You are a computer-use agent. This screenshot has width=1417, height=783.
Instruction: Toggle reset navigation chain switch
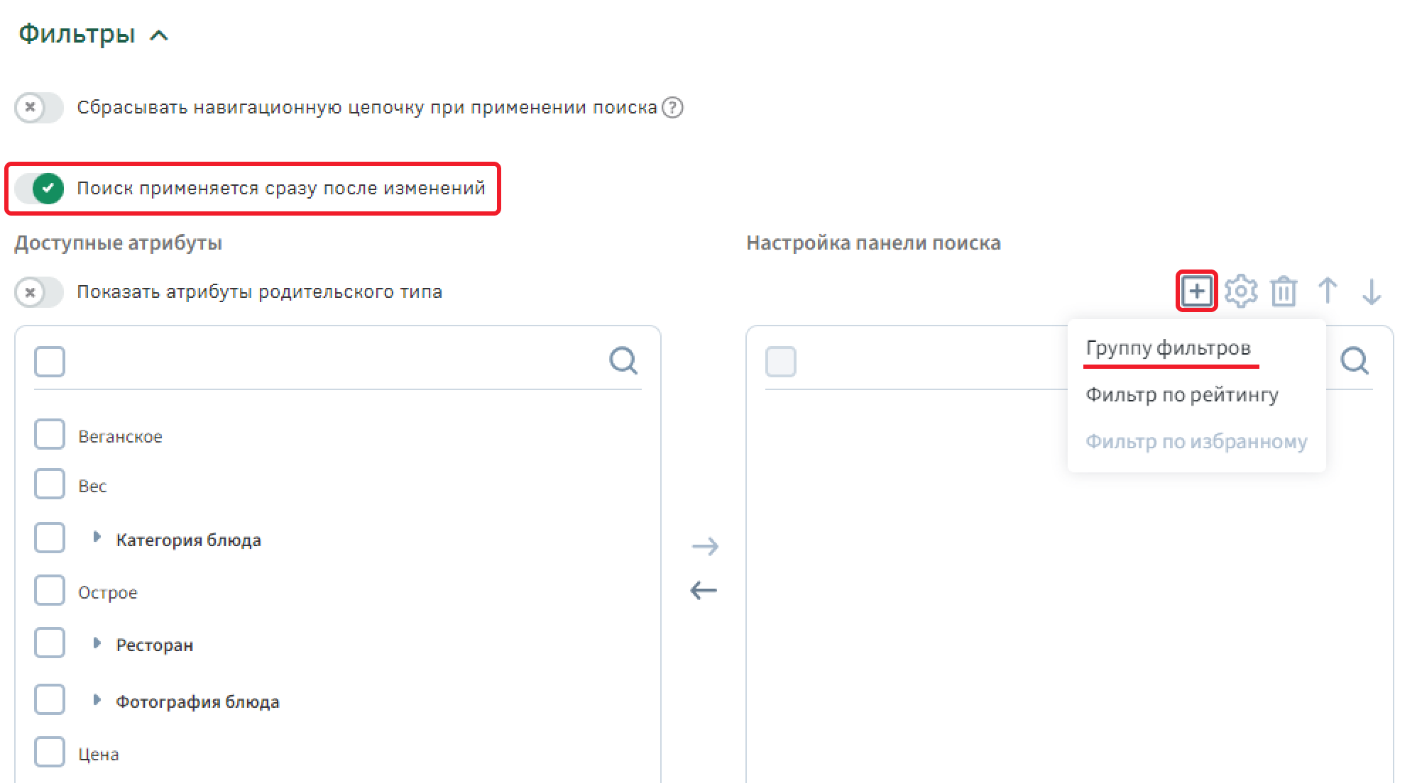point(40,108)
